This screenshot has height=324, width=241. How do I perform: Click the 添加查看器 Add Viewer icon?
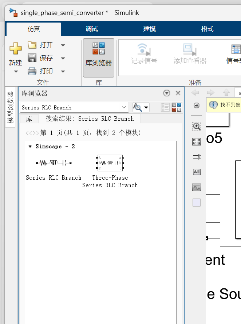click(x=190, y=49)
